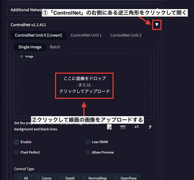Click the image drop area to upload
Viewport: 194px width, 180px height.
84,85
